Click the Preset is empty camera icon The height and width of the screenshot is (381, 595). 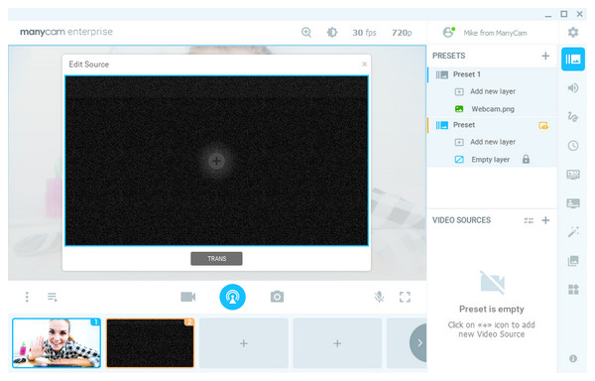[492, 283]
